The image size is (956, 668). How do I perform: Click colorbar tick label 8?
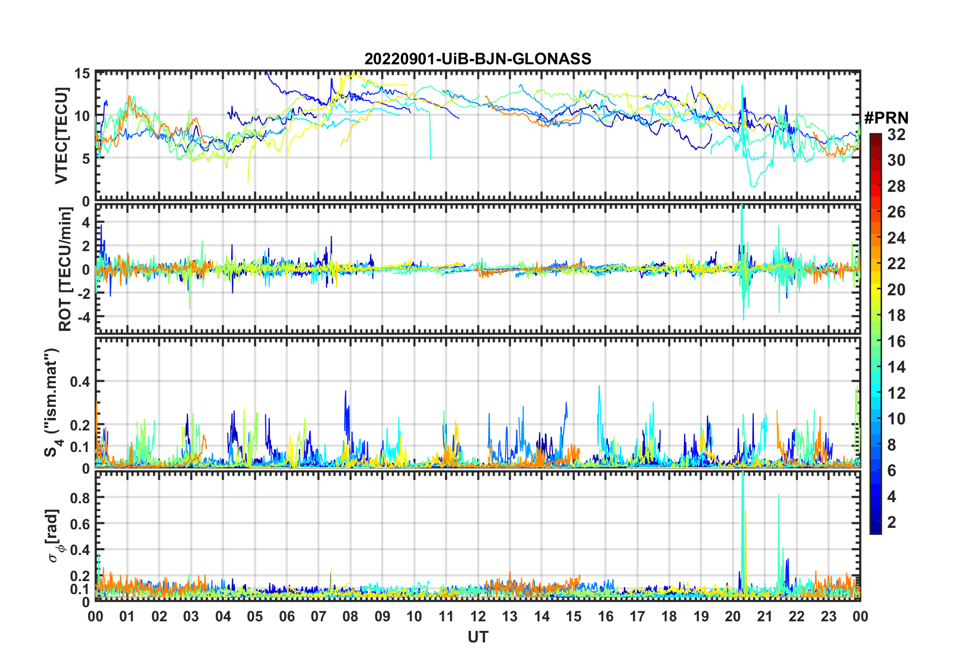pos(892,445)
